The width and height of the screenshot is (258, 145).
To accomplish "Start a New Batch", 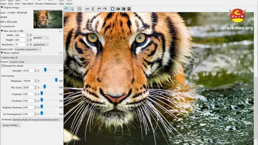I will [28, 3].
